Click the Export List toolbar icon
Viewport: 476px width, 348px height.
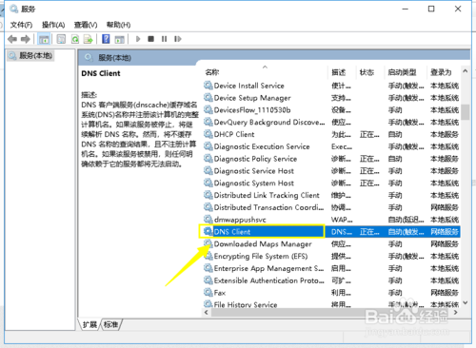(x=88, y=39)
